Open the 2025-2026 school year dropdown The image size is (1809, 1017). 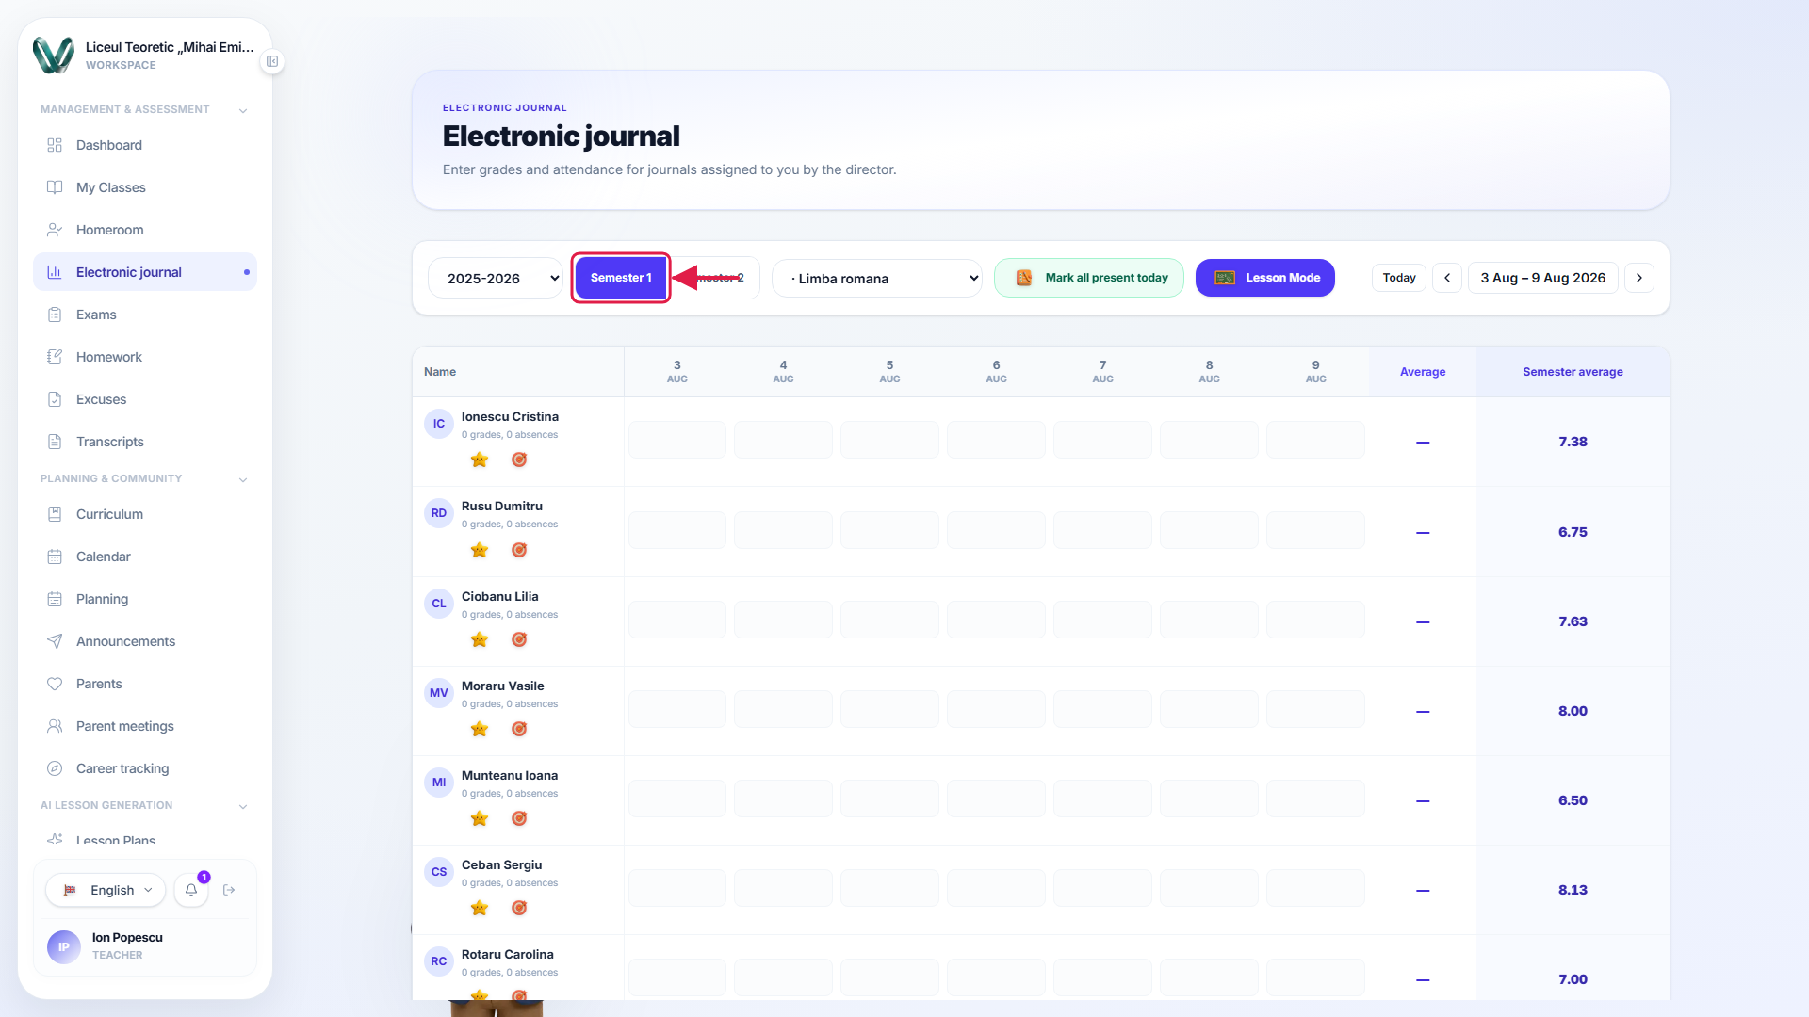click(496, 278)
